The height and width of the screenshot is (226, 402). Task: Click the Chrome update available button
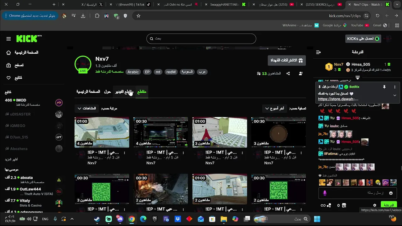click(30, 16)
